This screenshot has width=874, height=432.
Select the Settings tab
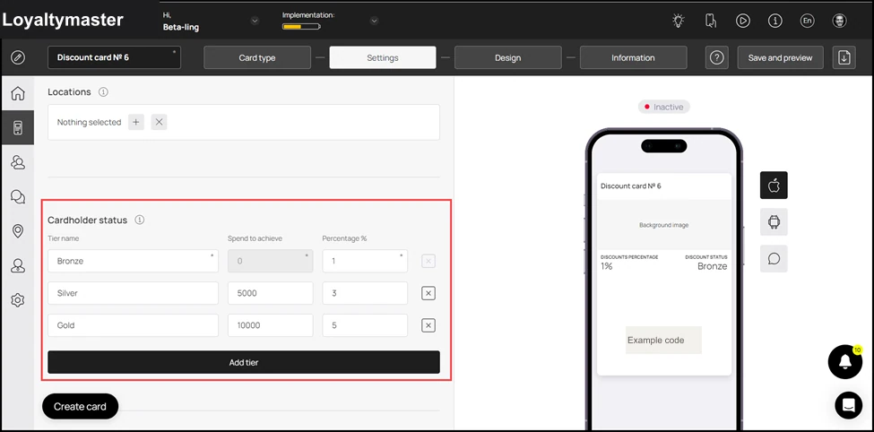(x=383, y=57)
